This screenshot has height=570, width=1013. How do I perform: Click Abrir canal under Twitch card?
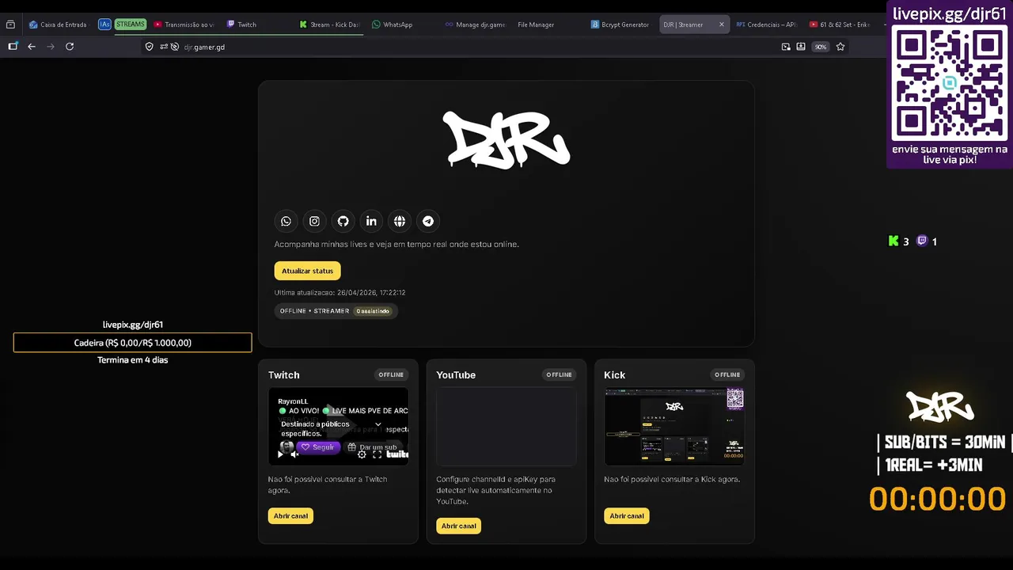290,516
